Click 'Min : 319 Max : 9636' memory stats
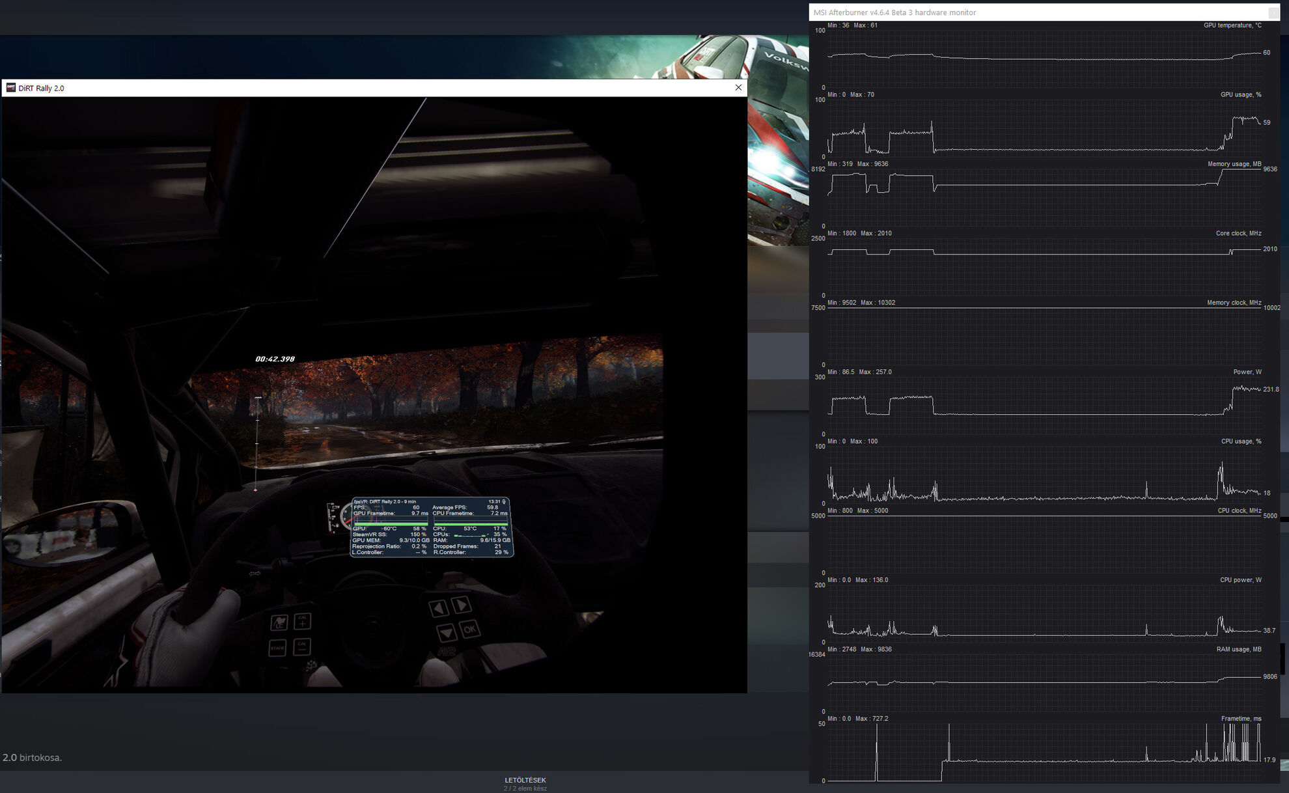Screen dimensions: 1289x793 tap(857, 164)
